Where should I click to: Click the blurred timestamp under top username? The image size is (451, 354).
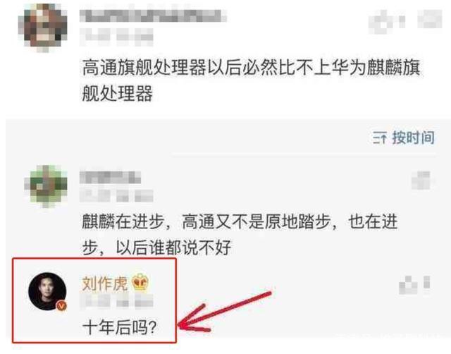(x=116, y=37)
